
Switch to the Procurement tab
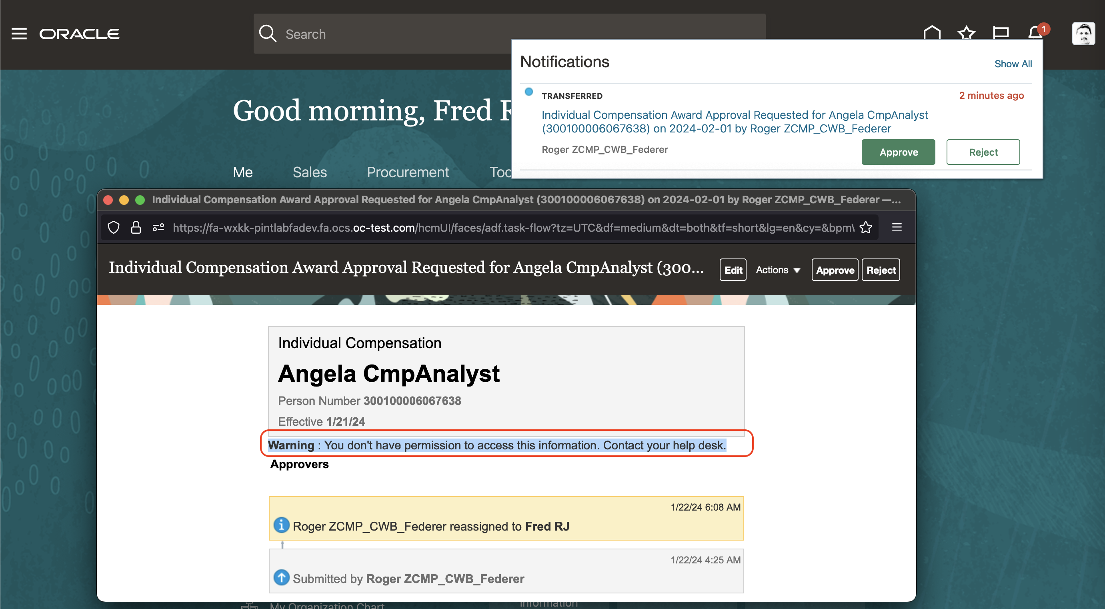pos(408,172)
